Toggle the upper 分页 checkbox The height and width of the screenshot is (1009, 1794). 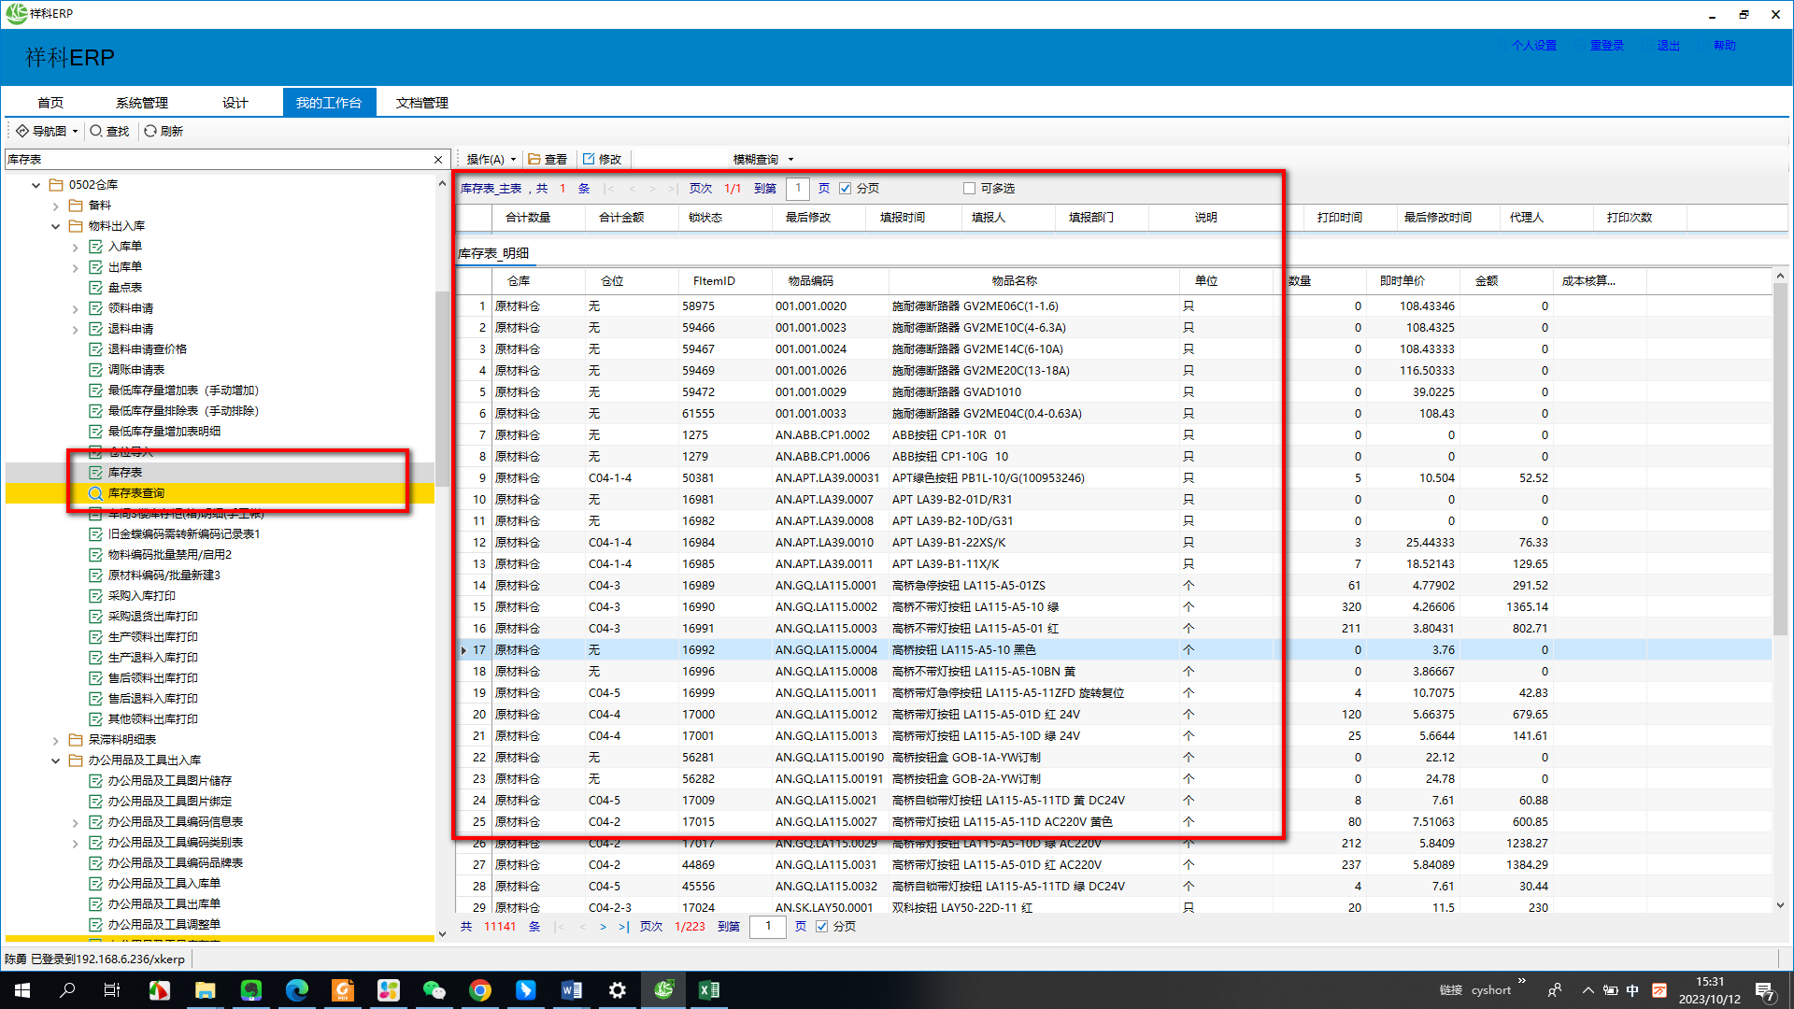click(846, 189)
